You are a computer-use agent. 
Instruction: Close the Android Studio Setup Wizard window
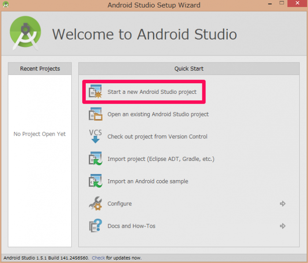coord(297,4)
